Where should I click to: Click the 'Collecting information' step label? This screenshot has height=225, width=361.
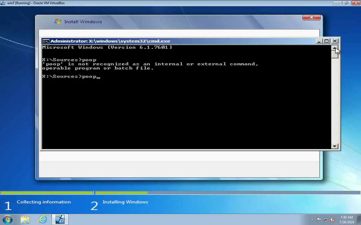[x=44, y=202]
